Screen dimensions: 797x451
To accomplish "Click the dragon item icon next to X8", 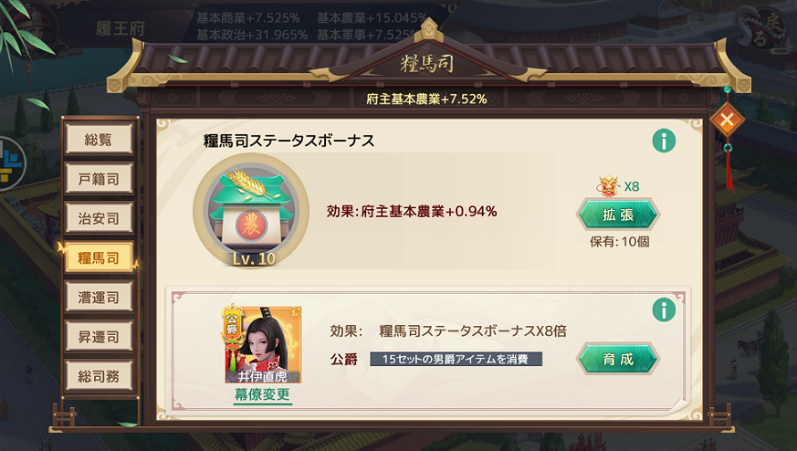I will 608,185.
